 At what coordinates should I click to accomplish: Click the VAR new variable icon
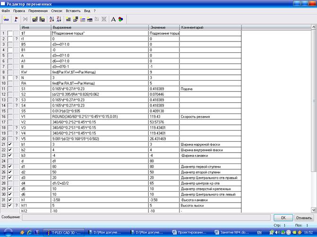(x=6, y=19)
